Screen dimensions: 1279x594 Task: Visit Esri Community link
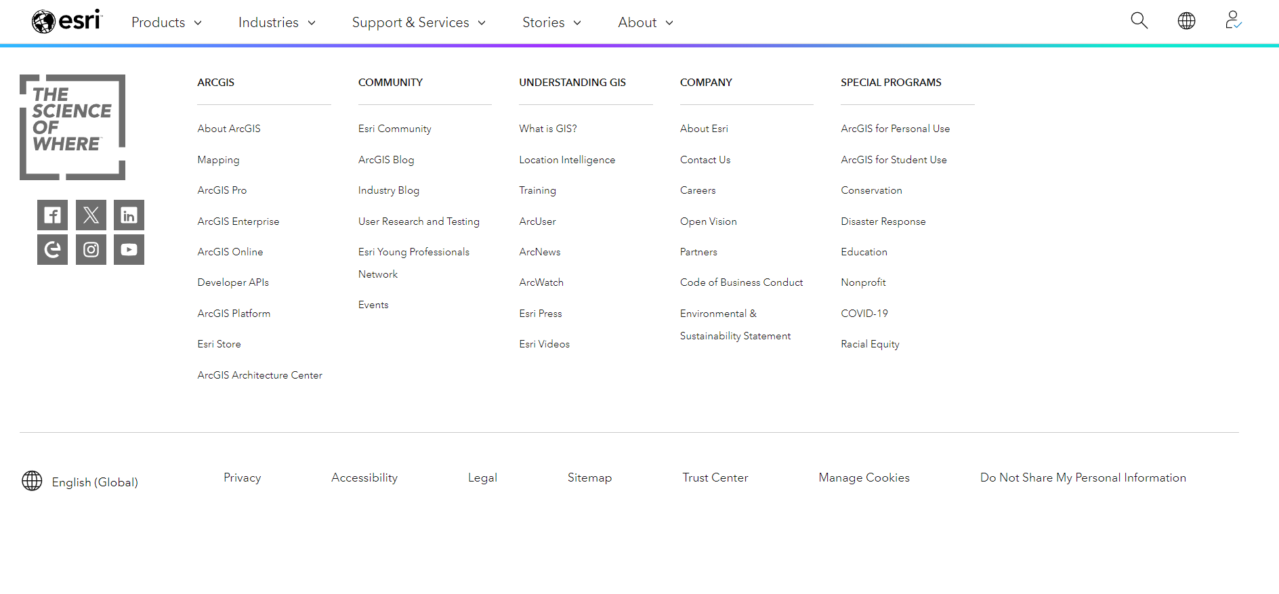coord(395,129)
